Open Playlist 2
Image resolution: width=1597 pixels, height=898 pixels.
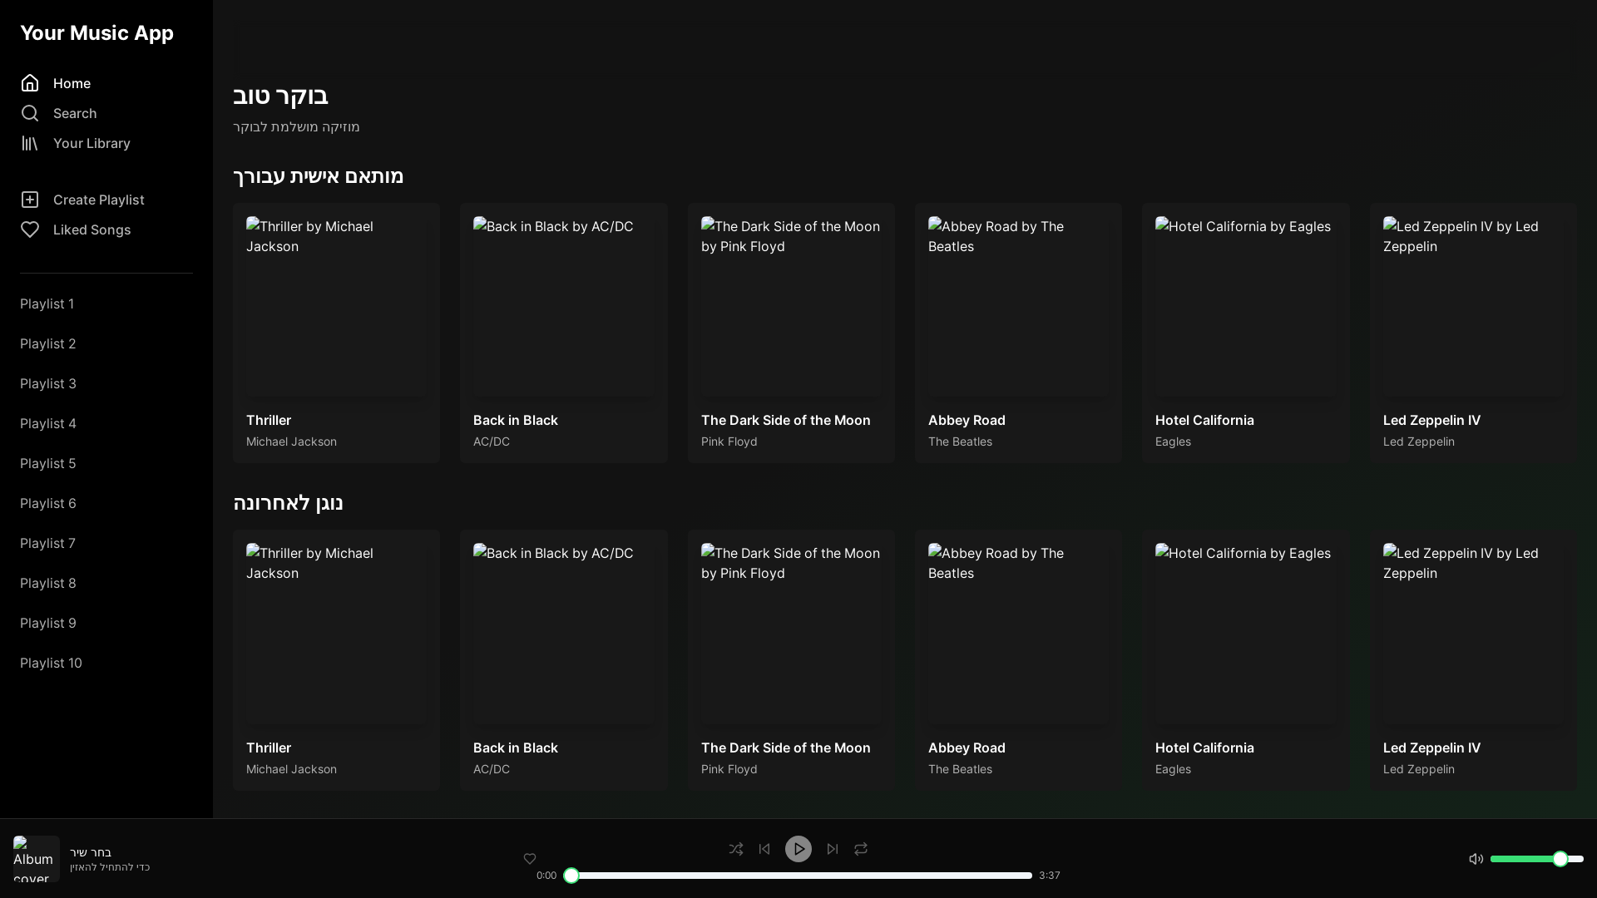coord(48,343)
